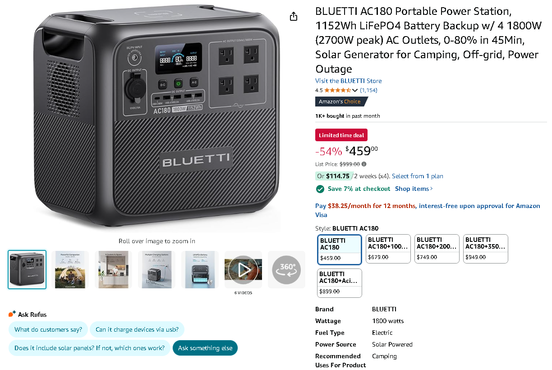Click the Ask Rufus sparkle icon
The image size is (552, 370).
pyautogui.click(x=12, y=314)
